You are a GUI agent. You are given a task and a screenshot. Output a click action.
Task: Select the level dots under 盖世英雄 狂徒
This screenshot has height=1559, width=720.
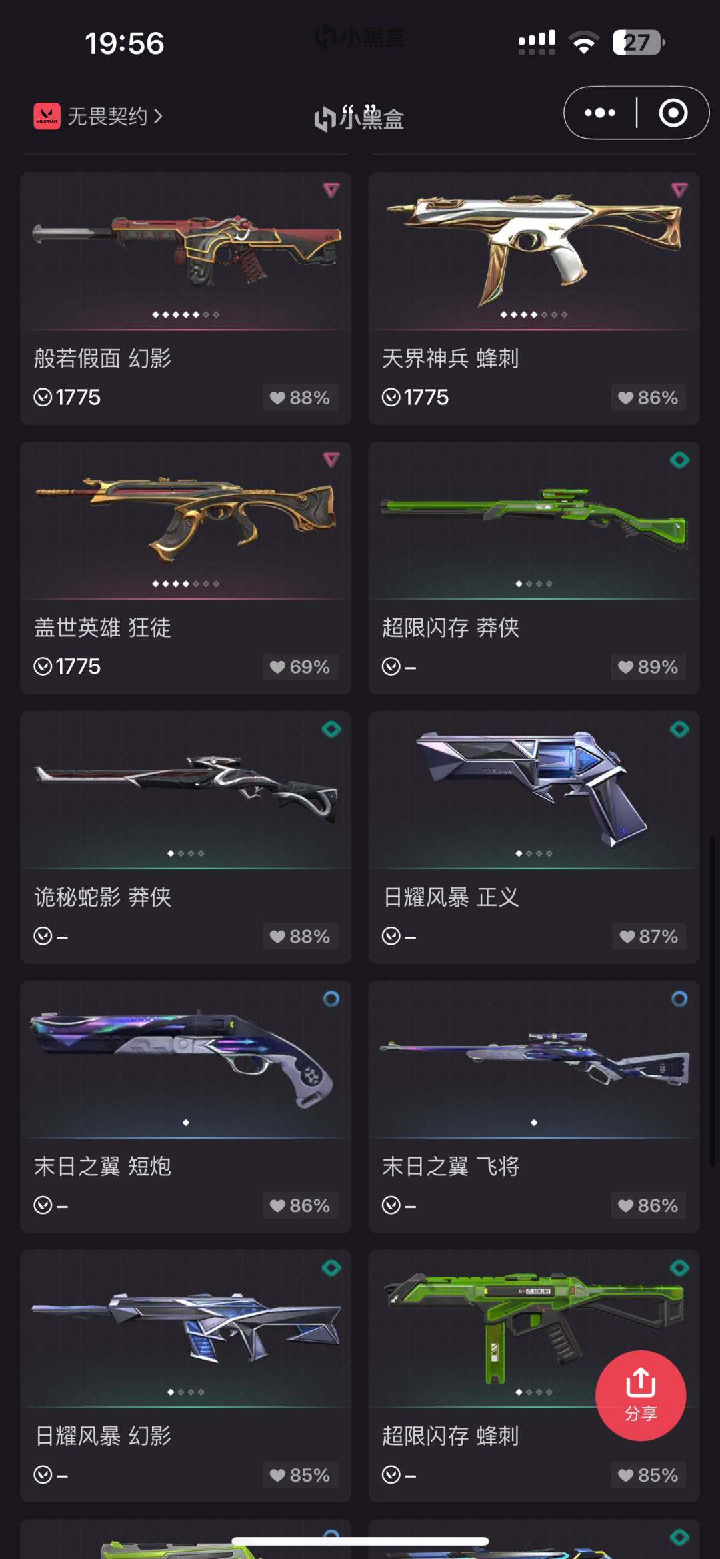(x=185, y=584)
